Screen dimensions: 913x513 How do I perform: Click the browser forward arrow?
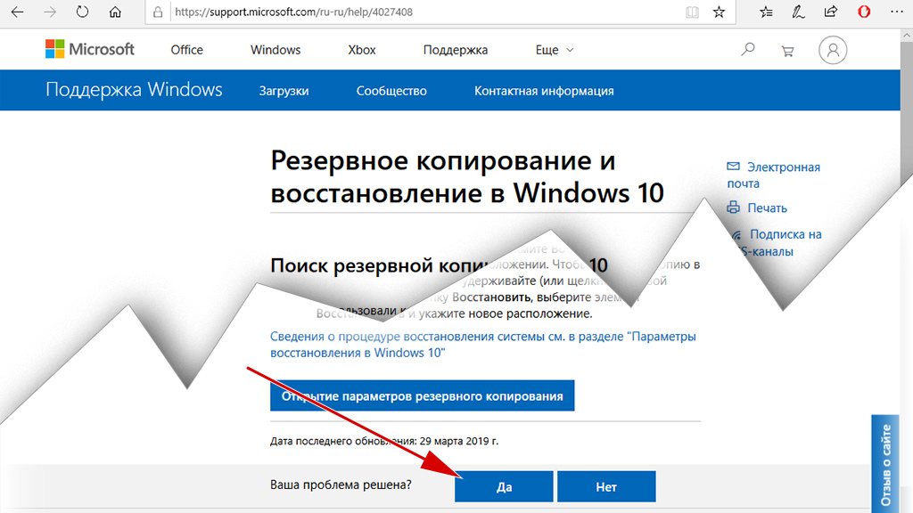(50, 12)
